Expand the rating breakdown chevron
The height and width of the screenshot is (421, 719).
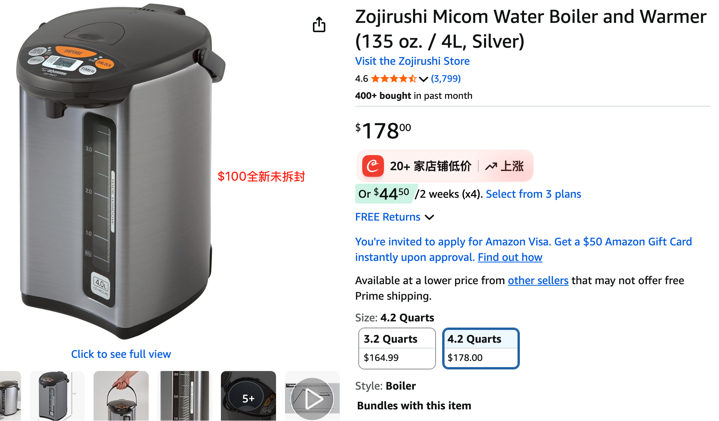(x=424, y=79)
